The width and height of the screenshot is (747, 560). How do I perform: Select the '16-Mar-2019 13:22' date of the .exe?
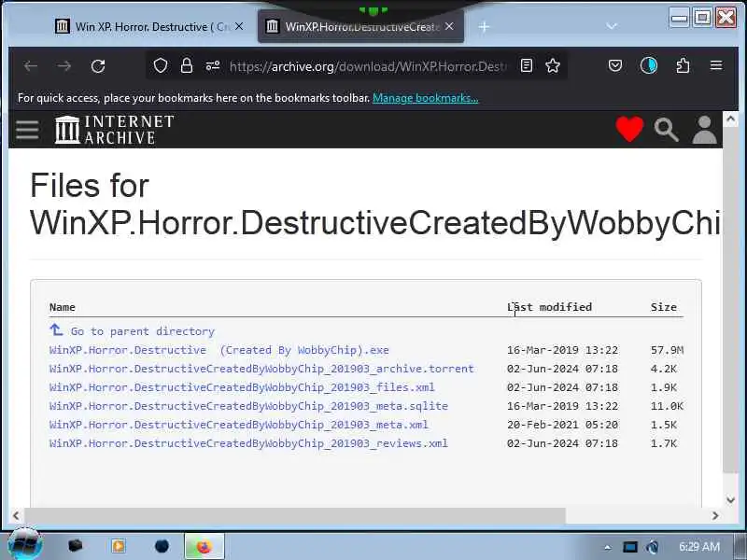(x=562, y=350)
